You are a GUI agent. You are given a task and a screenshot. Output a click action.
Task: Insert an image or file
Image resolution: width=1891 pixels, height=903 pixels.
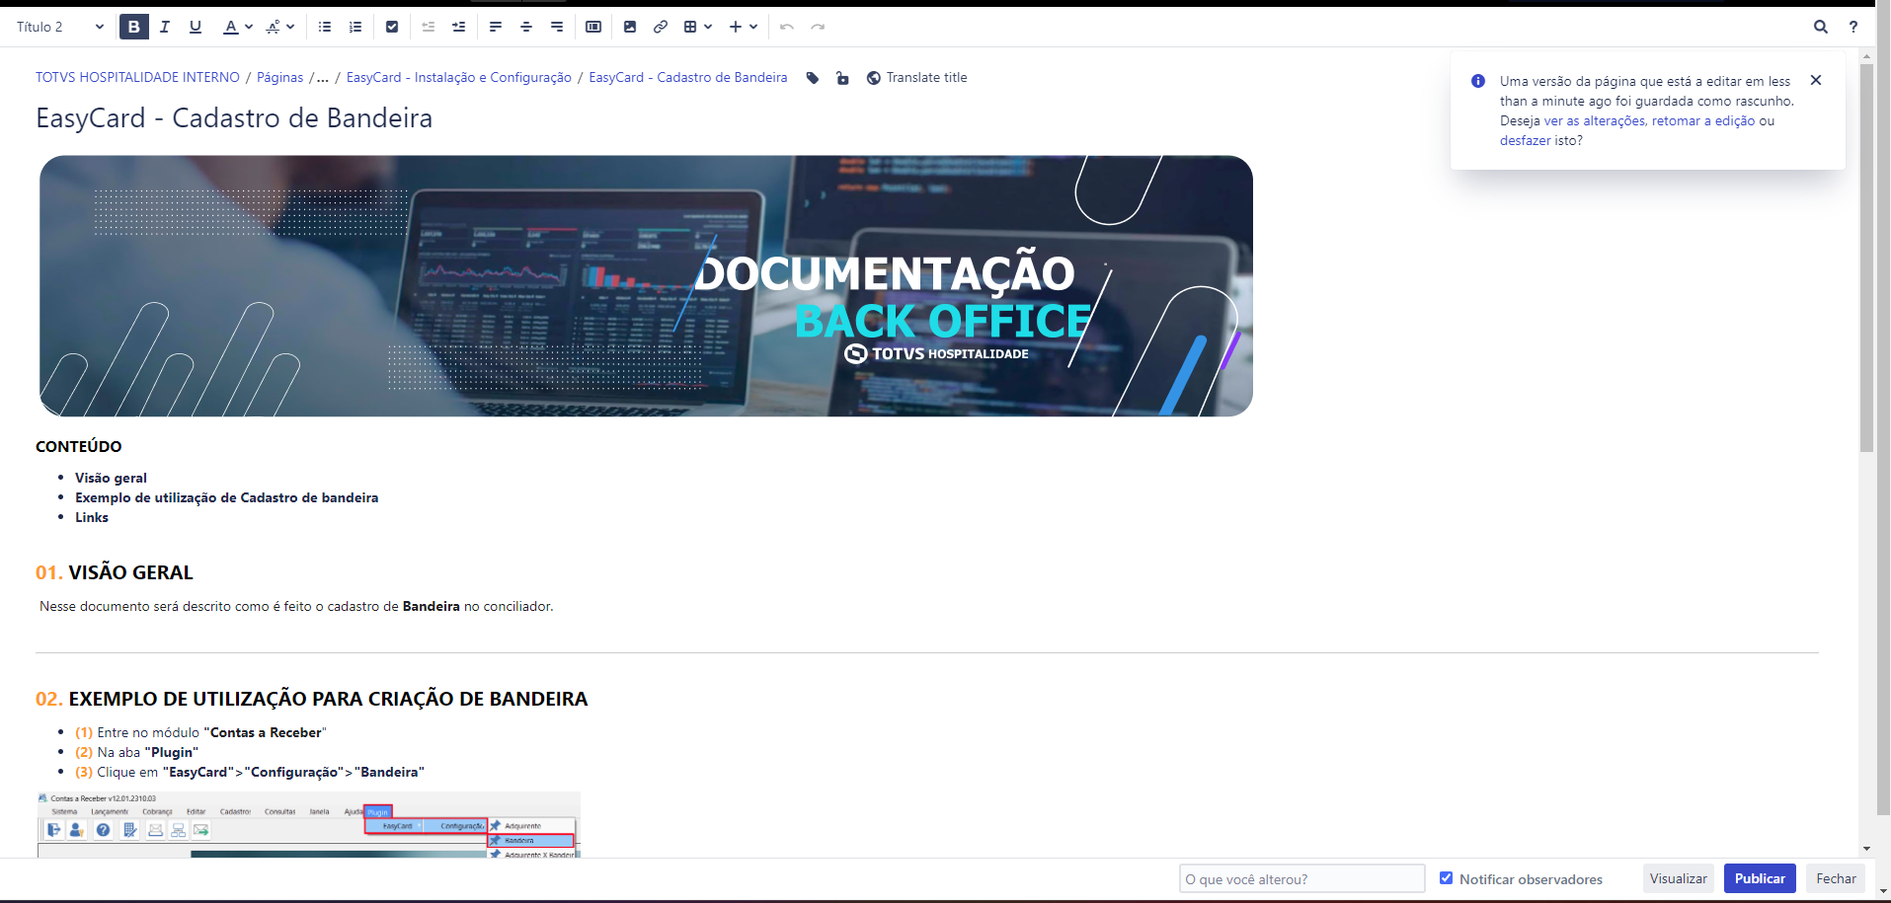[x=630, y=27]
